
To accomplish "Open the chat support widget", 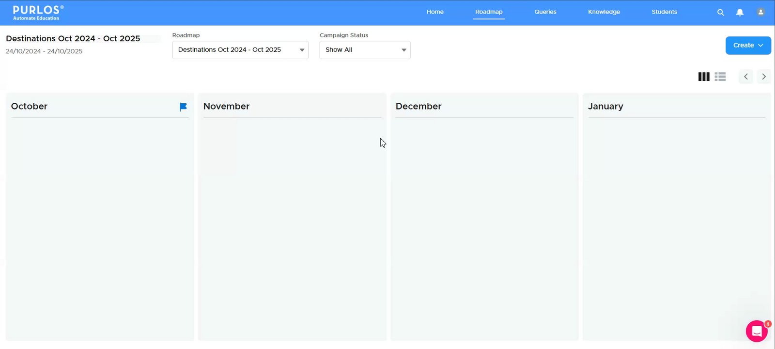I will [x=757, y=331].
